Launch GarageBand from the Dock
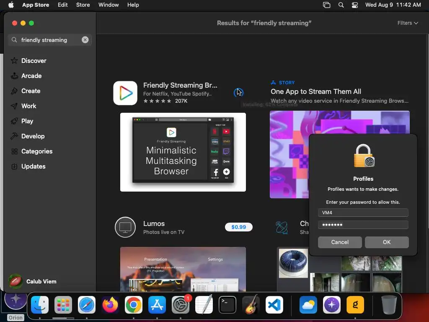429x322 pixels. tap(251, 304)
